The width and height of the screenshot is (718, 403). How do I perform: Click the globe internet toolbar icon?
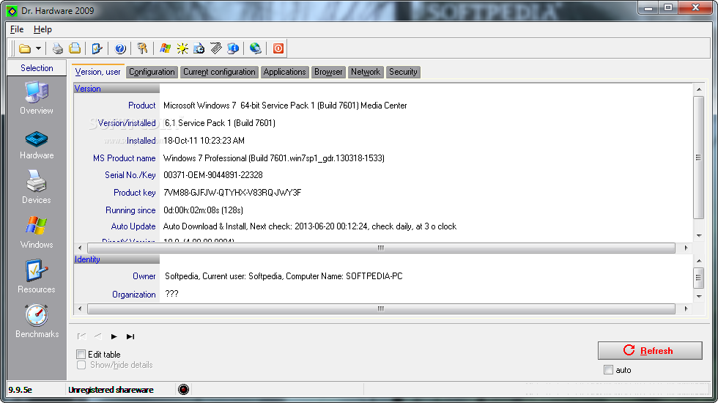coord(256,48)
